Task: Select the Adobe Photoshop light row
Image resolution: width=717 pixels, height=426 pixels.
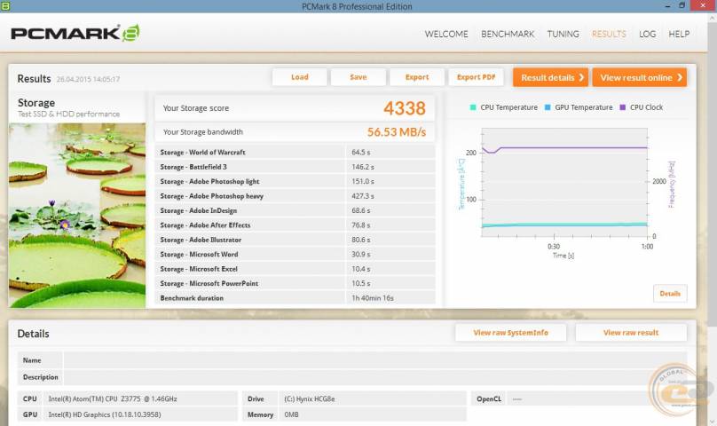Action: (295, 182)
